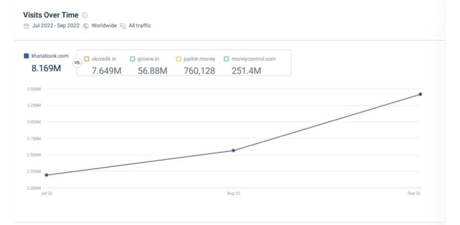The height and width of the screenshot is (225, 460).
Task: Click the moneycontrol.com legend label
Action: 253,59
